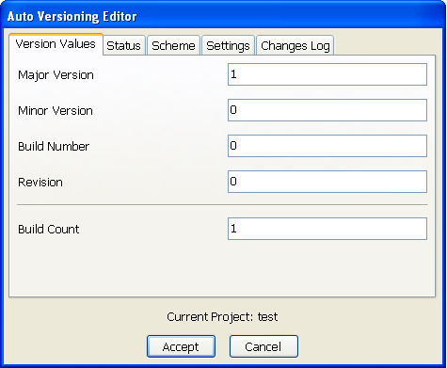Click the Revision label
The width and height of the screenshot is (447, 368).
(40, 183)
